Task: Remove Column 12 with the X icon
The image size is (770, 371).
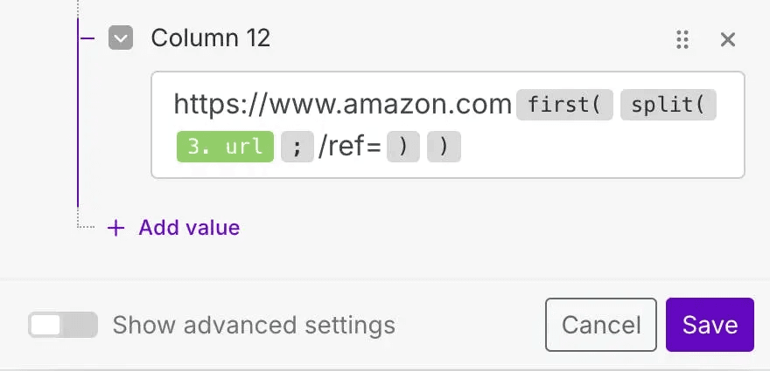Action: pyautogui.click(x=727, y=39)
